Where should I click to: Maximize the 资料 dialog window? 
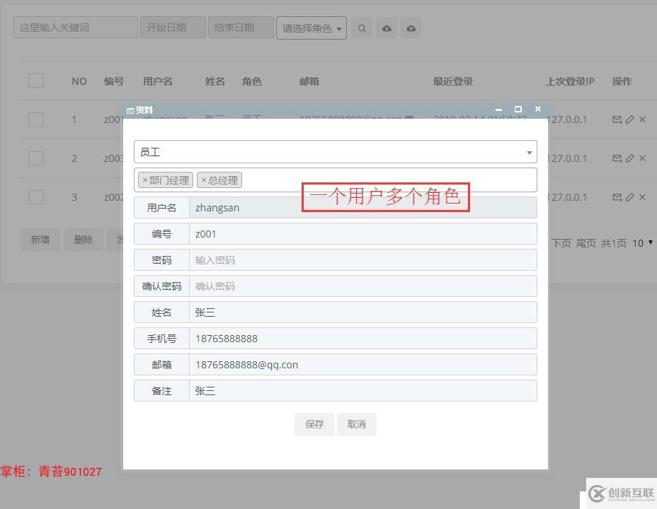pos(518,109)
